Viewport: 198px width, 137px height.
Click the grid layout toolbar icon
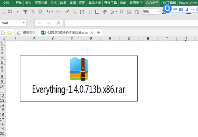10,12
